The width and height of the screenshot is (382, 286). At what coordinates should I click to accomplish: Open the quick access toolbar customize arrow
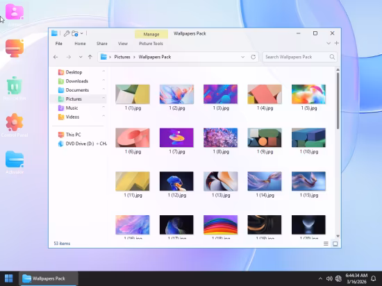pyautogui.click(x=82, y=33)
